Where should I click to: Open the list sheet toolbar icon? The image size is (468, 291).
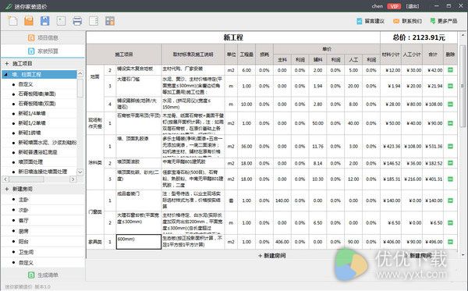pyautogui.click(x=94, y=21)
